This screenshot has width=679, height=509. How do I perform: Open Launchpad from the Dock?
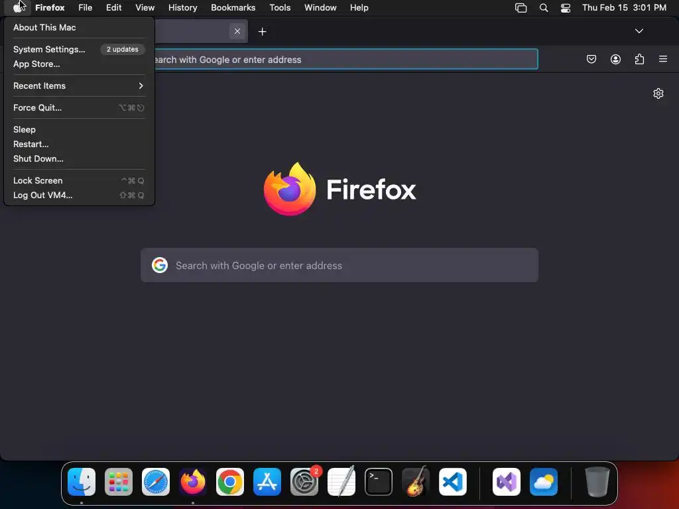click(x=119, y=482)
